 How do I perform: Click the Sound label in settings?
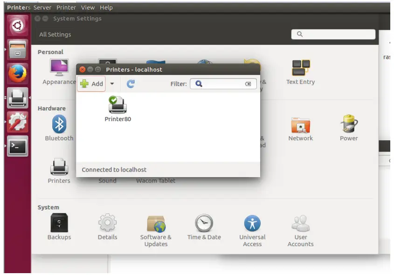(x=107, y=180)
